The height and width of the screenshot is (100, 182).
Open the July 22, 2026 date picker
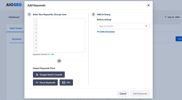[x=173, y=17]
